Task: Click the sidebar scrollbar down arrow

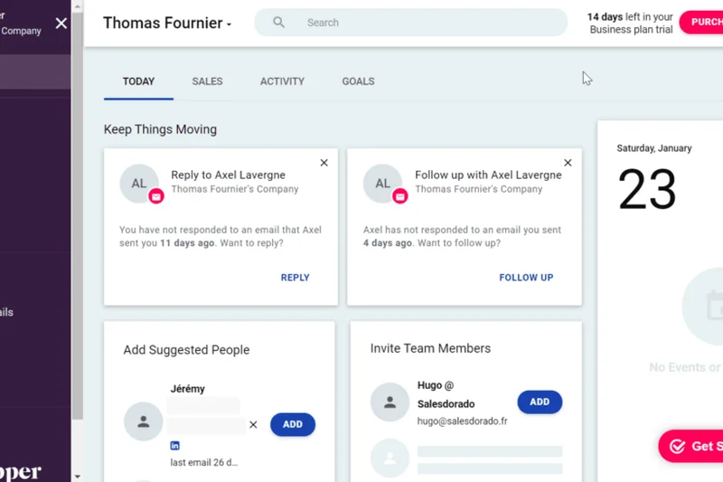Action: (x=78, y=476)
